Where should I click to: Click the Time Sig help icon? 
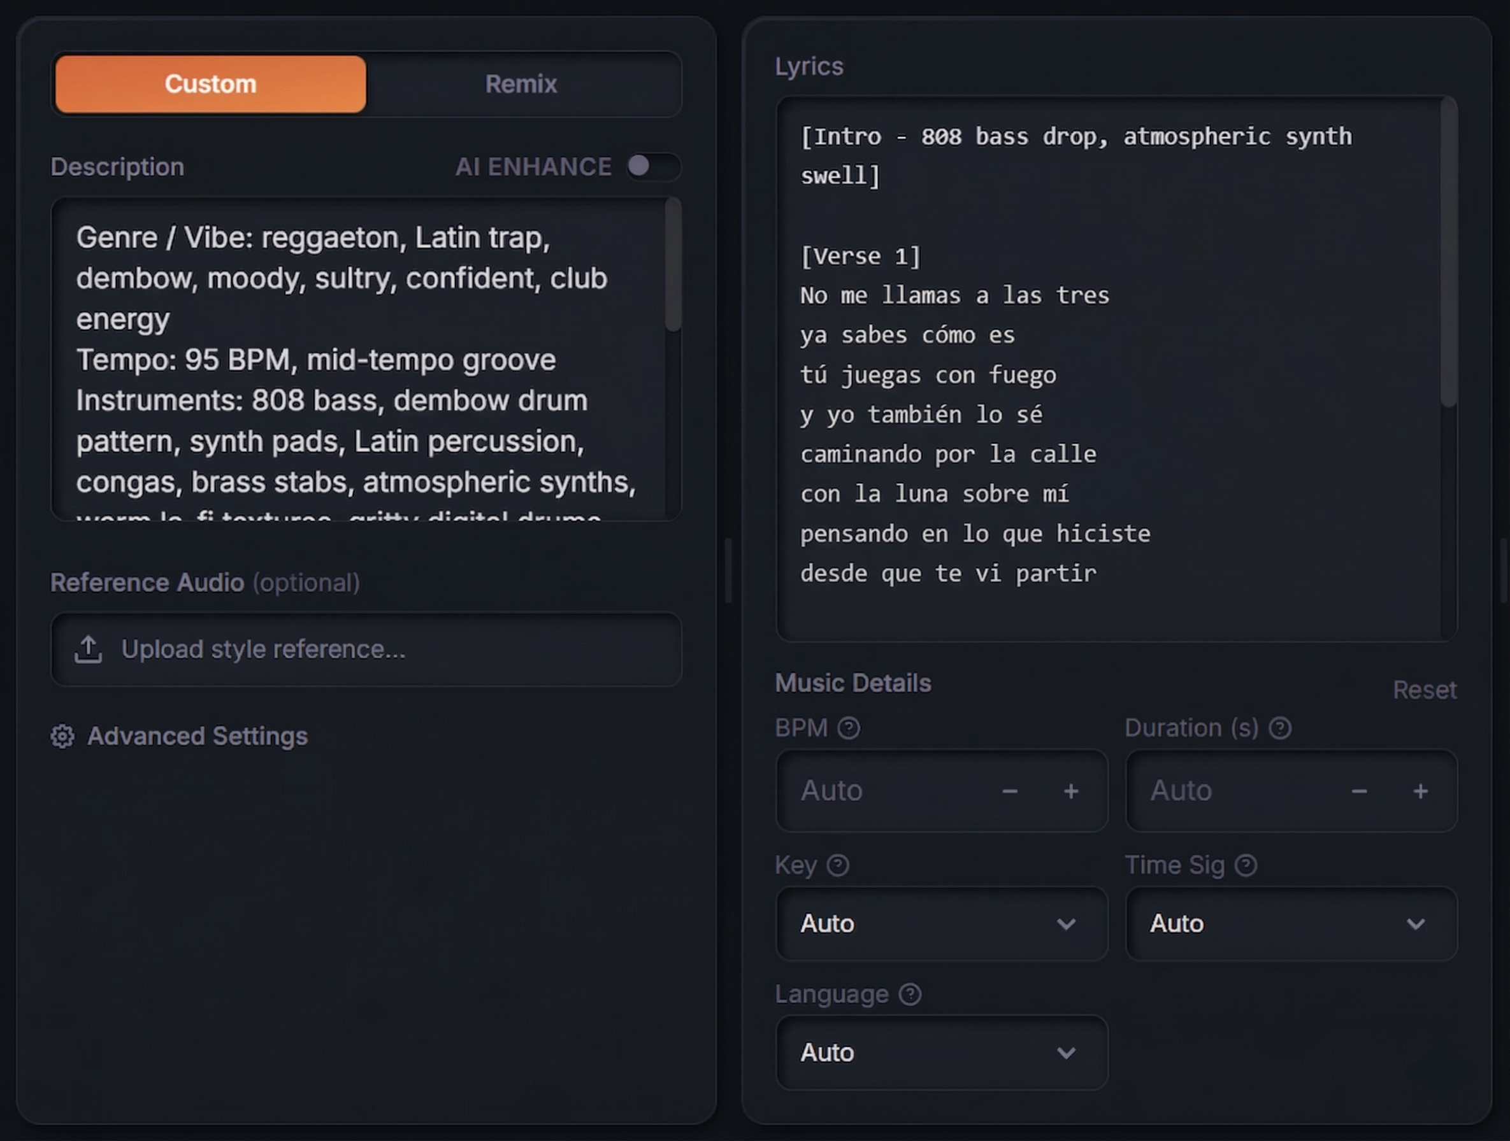(x=1248, y=865)
